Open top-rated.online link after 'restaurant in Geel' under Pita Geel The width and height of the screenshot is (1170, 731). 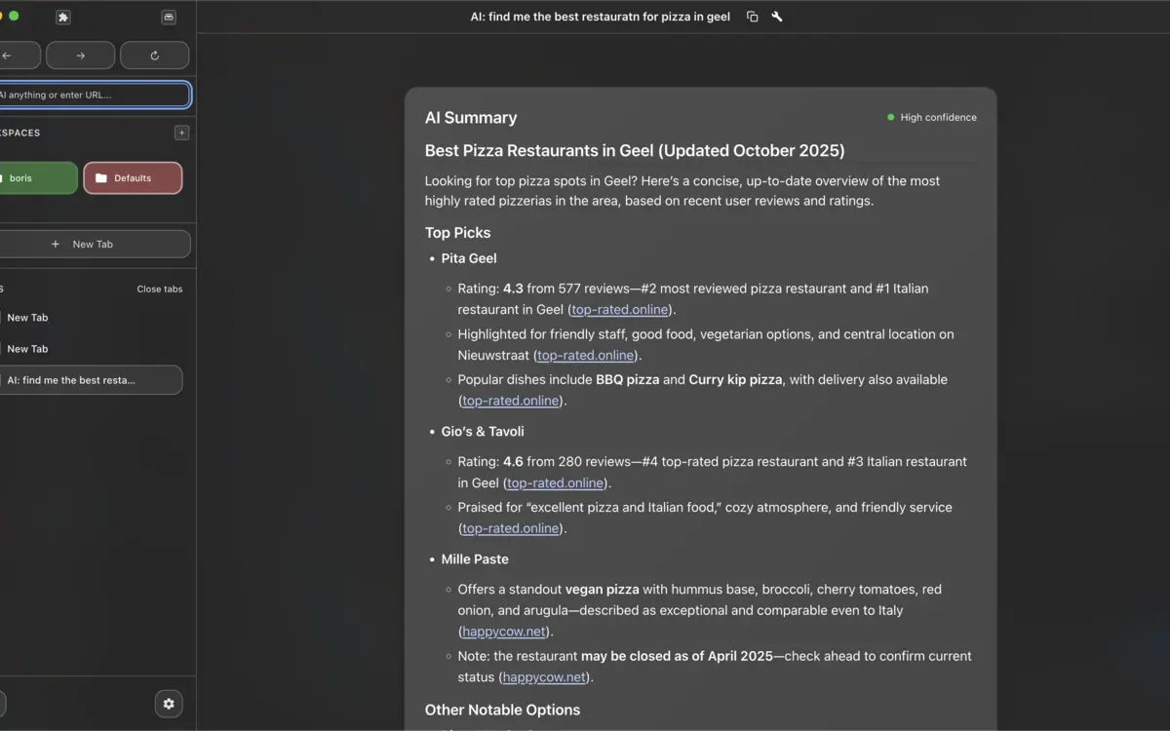coord(620,310)
